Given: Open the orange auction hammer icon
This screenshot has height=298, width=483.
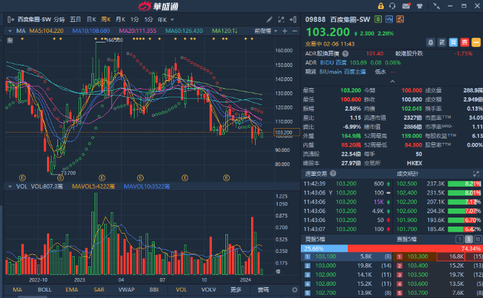Looking at the screenshot, I should coord(400,19).
